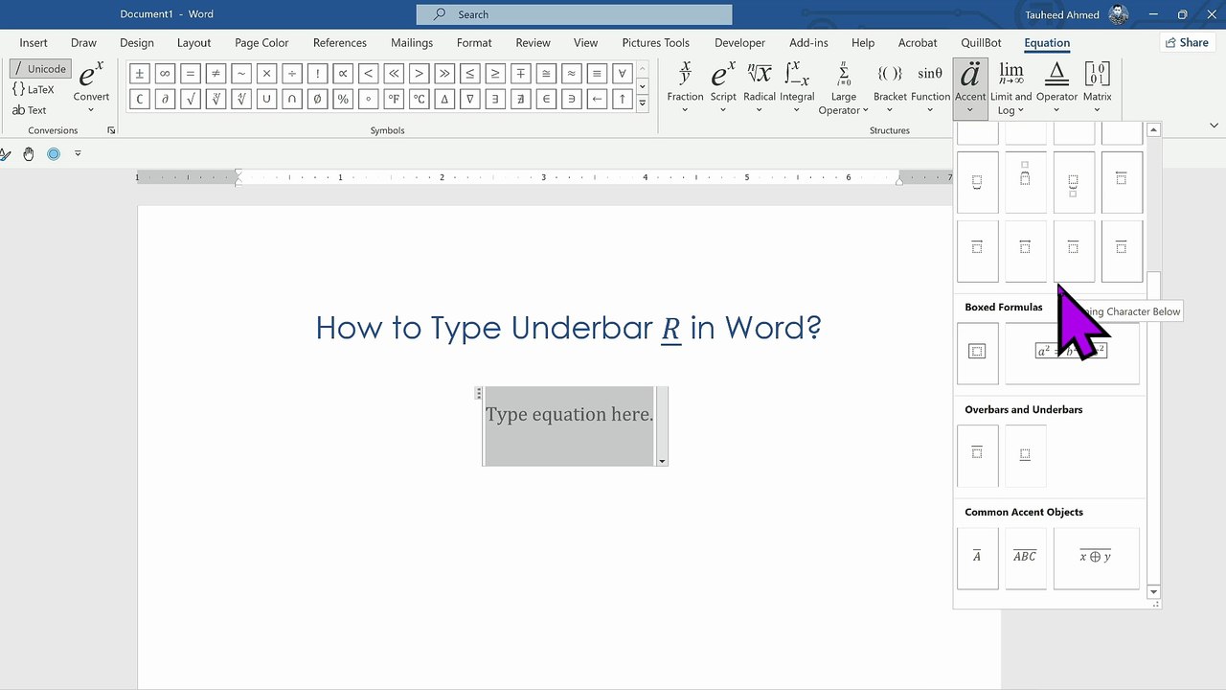Open the Radical structures gallery
Screen dimensions: 1226x690
(760, 87)
